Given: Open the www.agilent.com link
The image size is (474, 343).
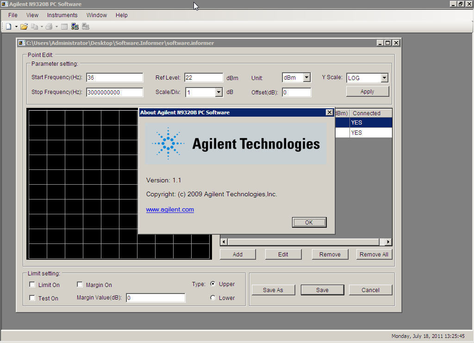Looking at the screenshot, I should [170, 209].
